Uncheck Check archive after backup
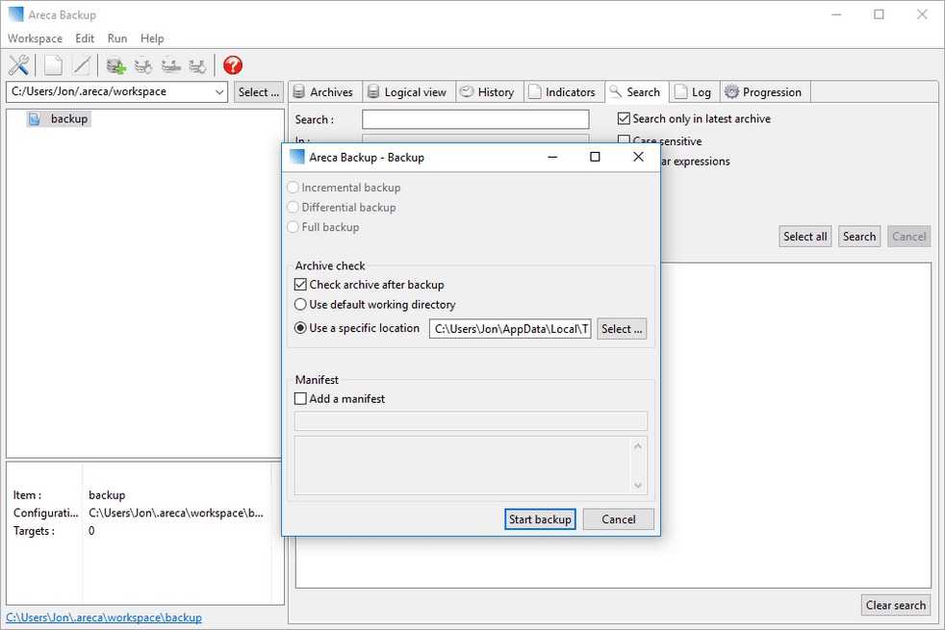Image resolution: width=945 pixels, height=630 pixels. click(x=301, y=285)
